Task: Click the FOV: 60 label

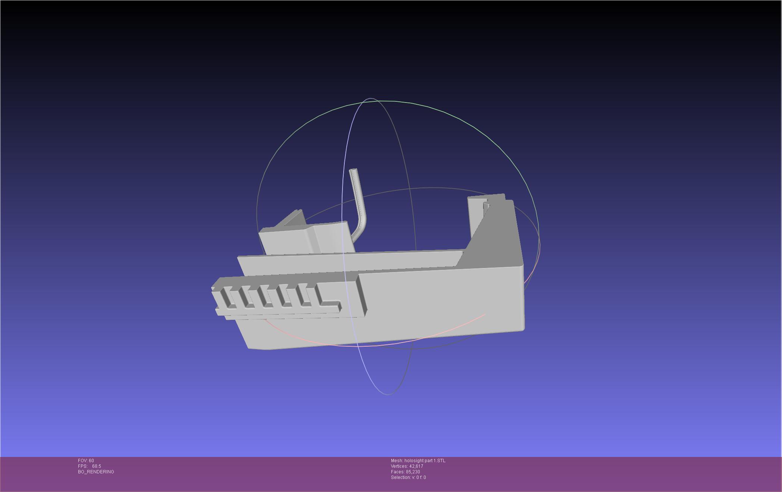Action: coord(86,461)
